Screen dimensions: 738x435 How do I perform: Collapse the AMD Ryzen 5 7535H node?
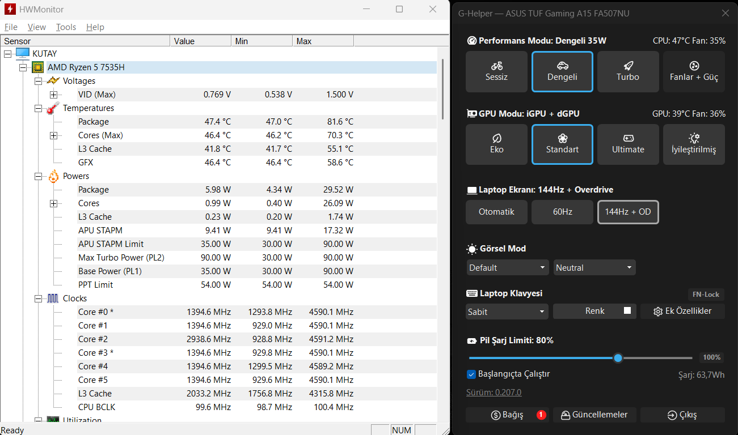click(x=23, y=67)
